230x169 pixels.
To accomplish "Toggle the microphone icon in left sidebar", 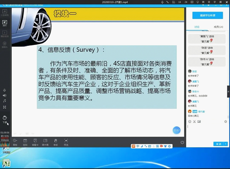I will click(x=5, y=90).
